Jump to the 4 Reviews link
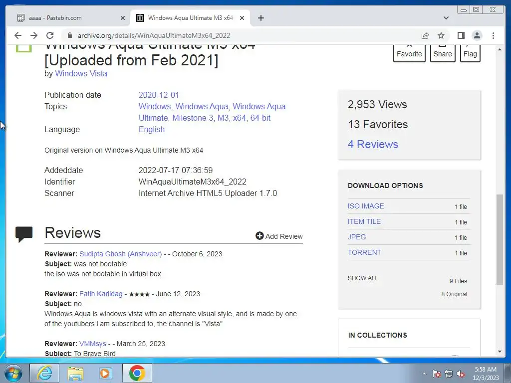 (373, 144)
